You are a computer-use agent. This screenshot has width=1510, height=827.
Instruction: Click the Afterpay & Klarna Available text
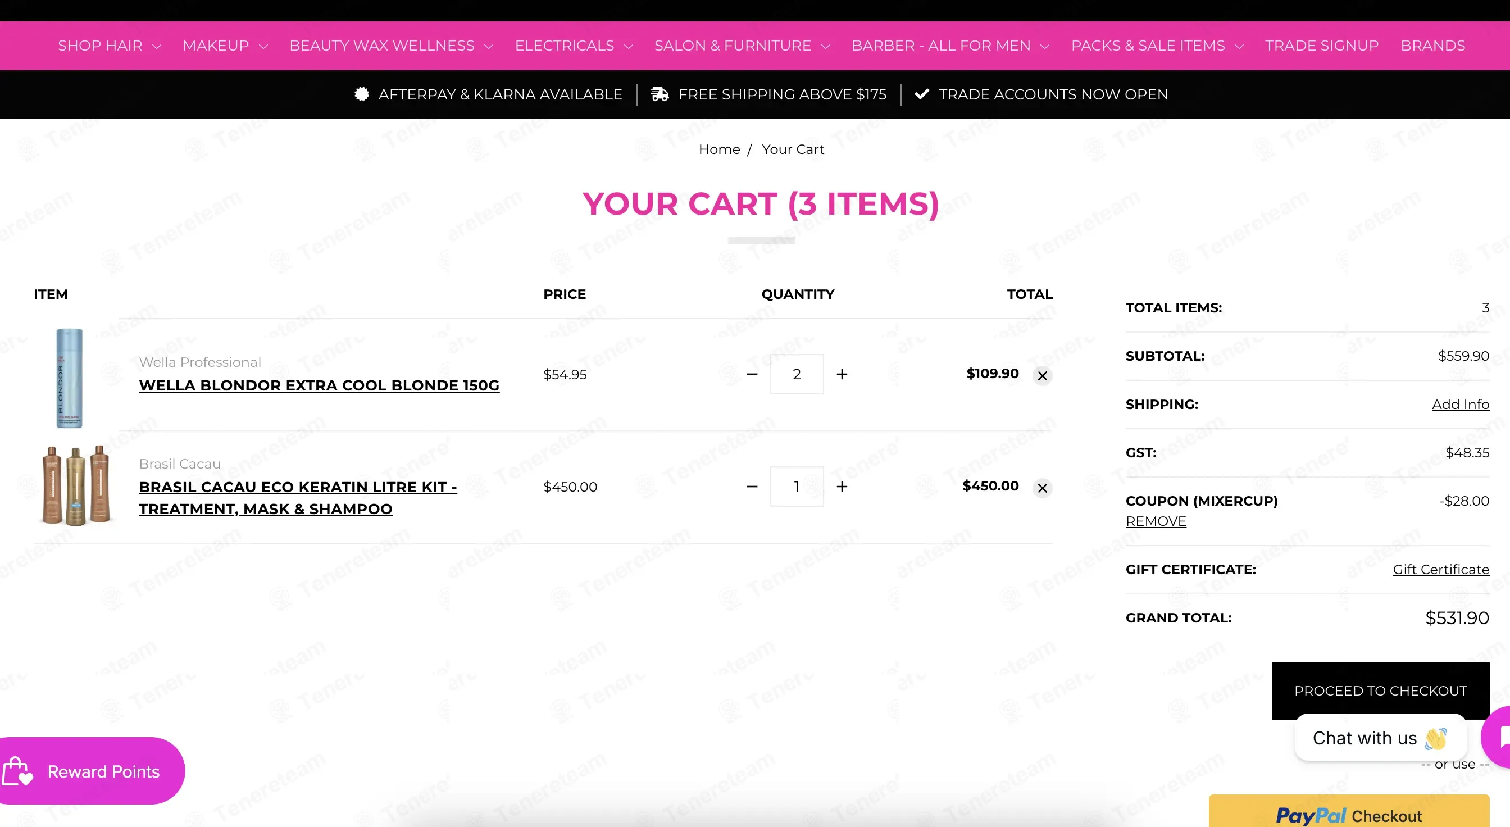point(500,94)
